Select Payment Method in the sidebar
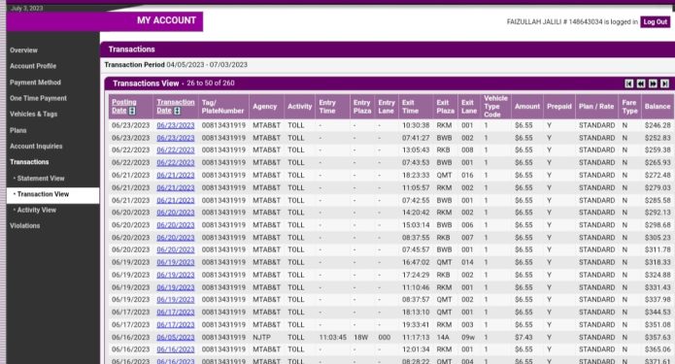The height and width of the screenshot is (364, 675). (35, 83)
